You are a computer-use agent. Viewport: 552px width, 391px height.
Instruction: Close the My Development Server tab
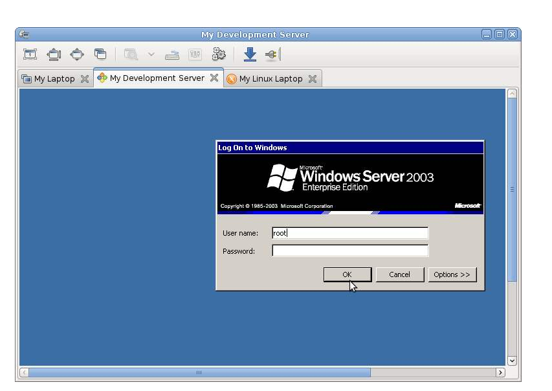214,78
